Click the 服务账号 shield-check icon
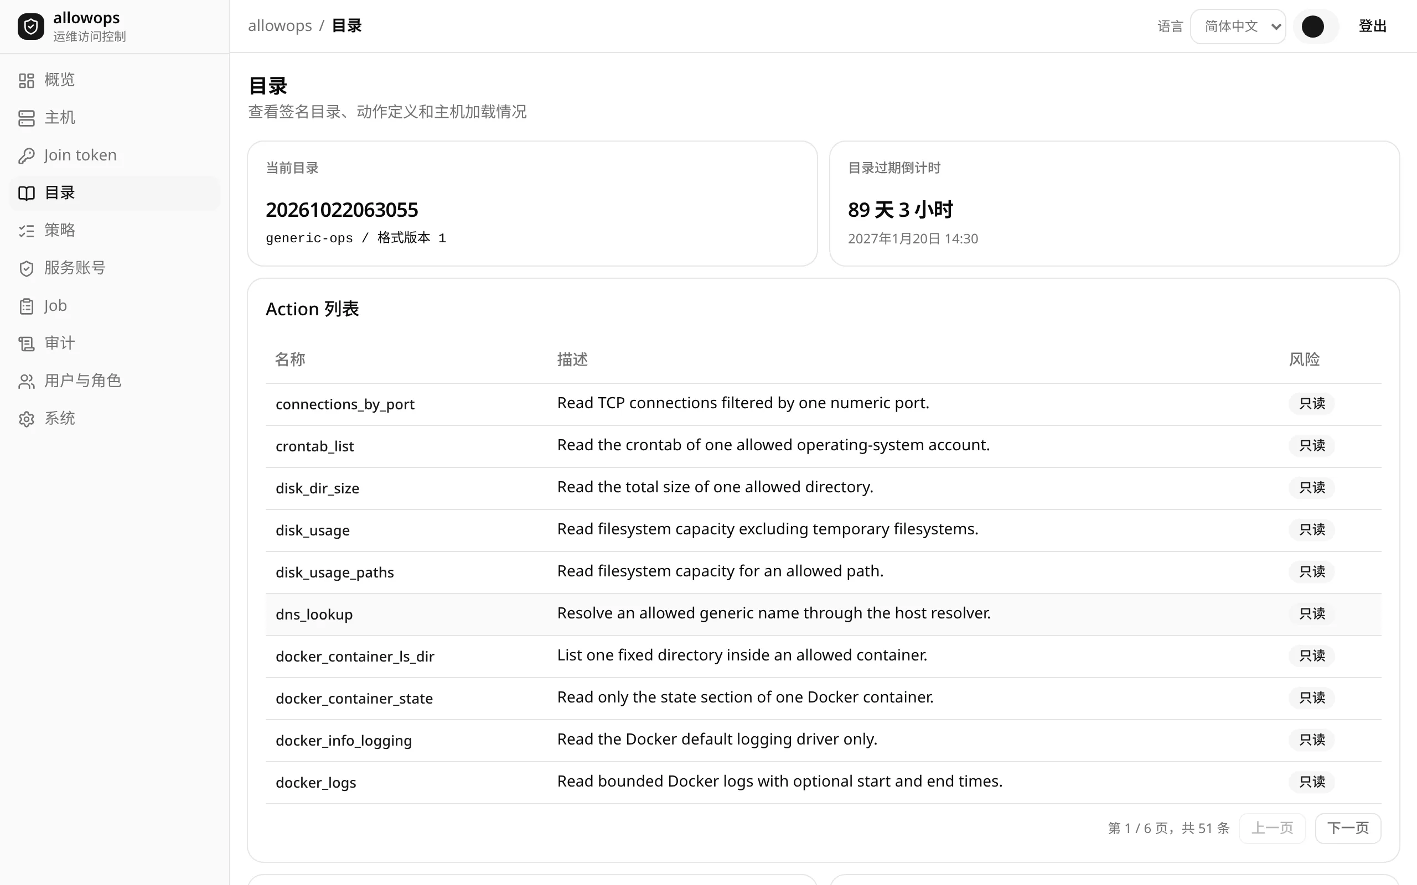This screenshot has height=885, width=1417. tap(27, 268)
